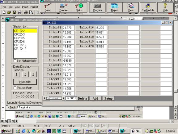The image size is (178, 134).
Task: Click the Col-1 column range field
Action: point(54,98)
